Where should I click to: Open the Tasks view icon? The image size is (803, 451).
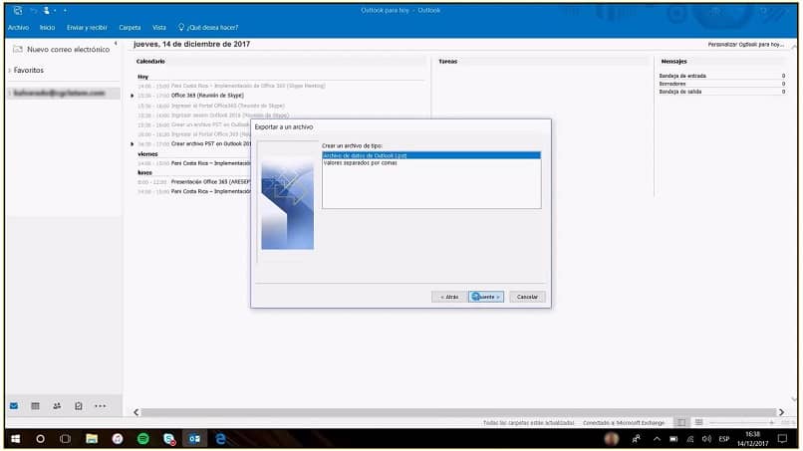pos(79,406)
